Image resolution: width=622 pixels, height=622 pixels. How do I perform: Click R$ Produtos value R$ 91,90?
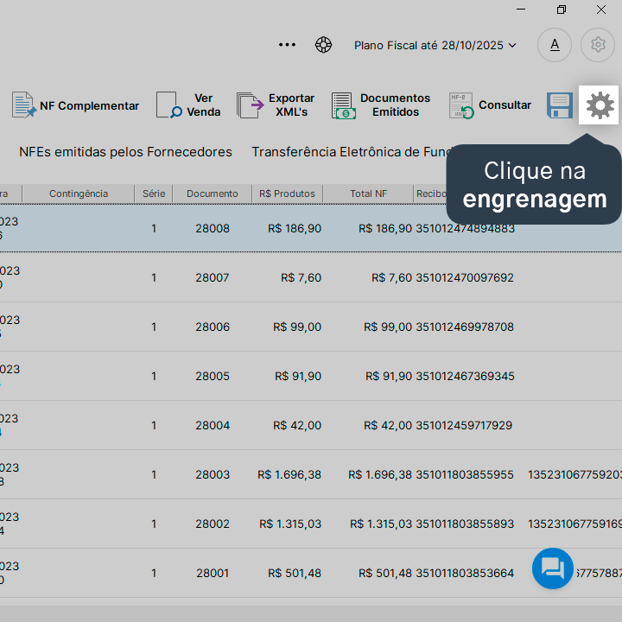tap(298, 376)
